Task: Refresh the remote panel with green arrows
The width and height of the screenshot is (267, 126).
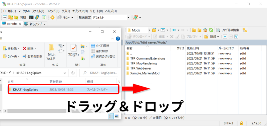Action: (211, 30)
